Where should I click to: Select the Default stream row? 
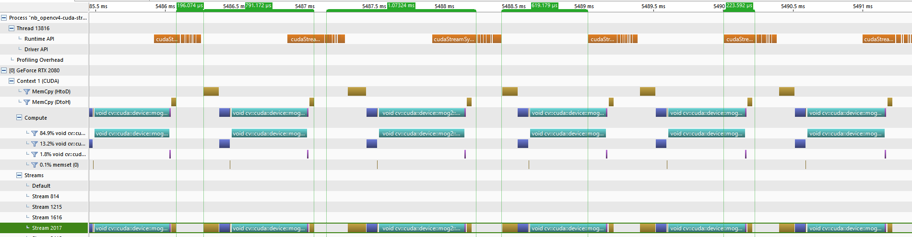pyautogui.click(x=44, y=186)
